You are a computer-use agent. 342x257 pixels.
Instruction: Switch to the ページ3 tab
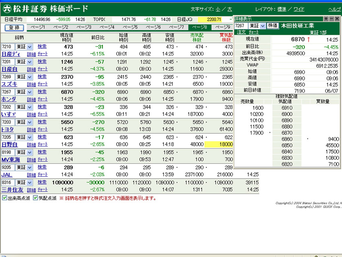pos(84,27)
